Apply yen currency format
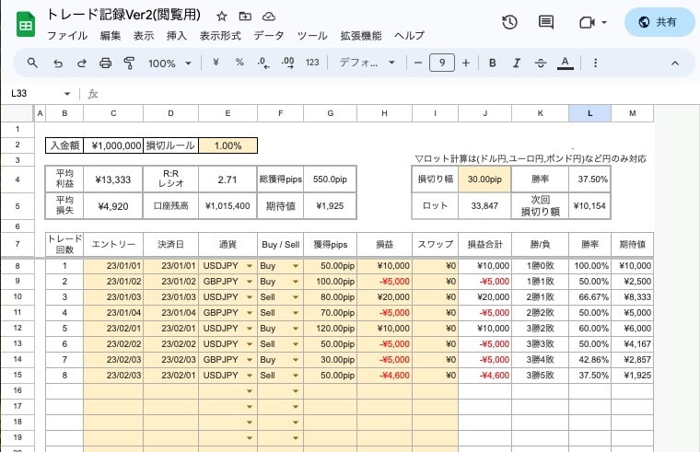The image size is (700, 452). pos(216,63)
